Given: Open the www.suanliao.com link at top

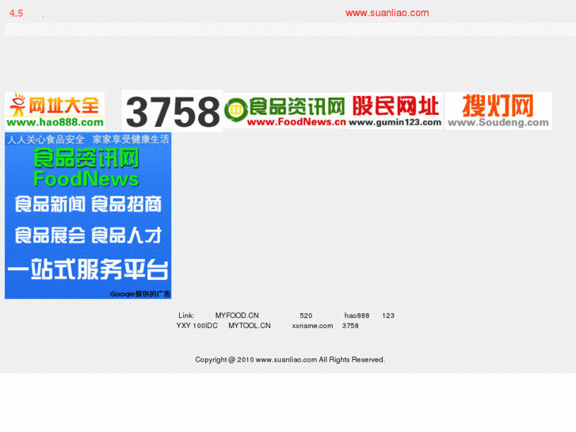Looking at the screenshot, I should (387, 13).
